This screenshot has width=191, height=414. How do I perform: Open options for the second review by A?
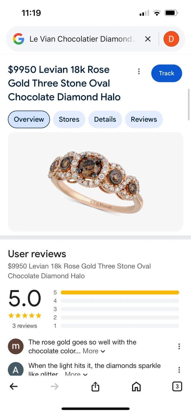(x=179, y=370)
